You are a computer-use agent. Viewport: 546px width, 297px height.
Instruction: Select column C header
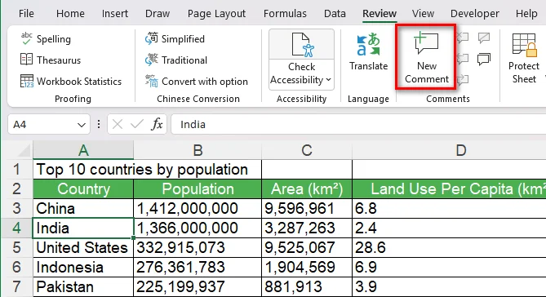click(307, 150)
